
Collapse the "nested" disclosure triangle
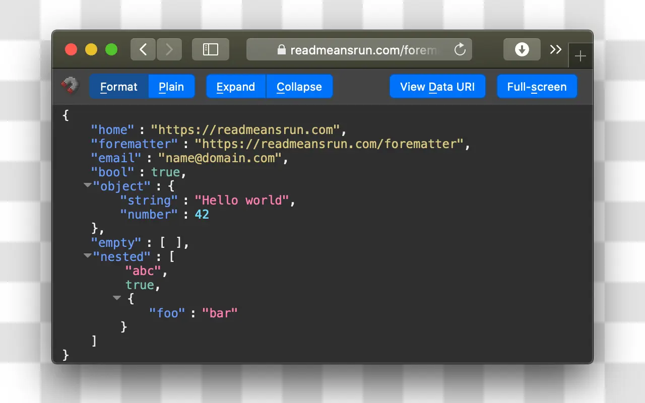(88, 256)
